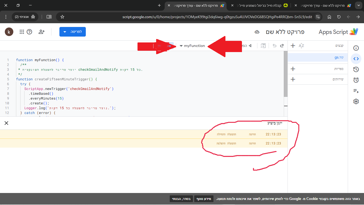The height and width of the screenshot is (205, 364).
Task: Click the קבצים files section heading
Action: pyautogui.click(x=339, y=46)
